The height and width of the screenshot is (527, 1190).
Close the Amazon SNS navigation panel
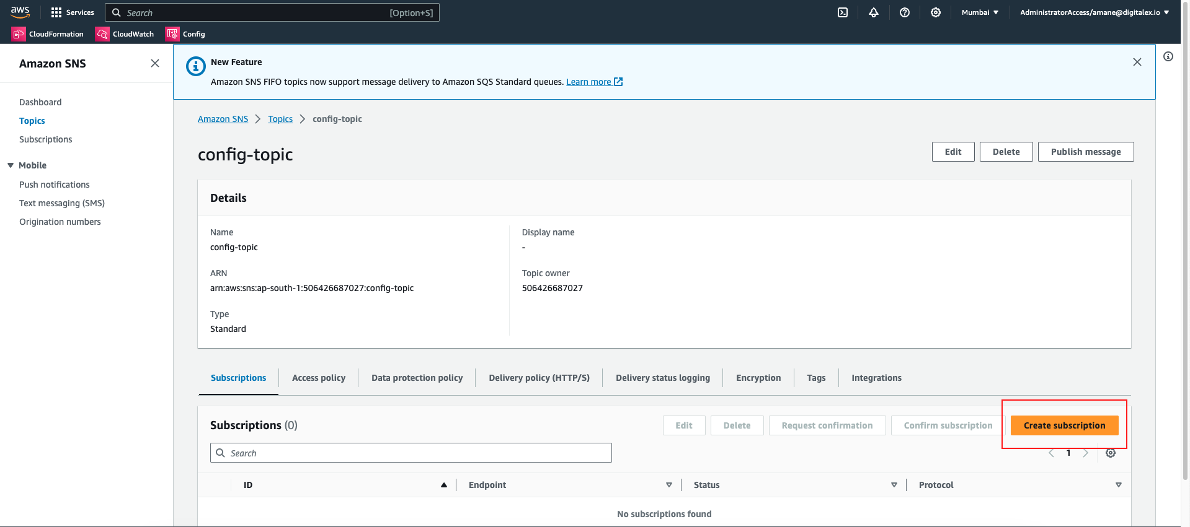click(155, 63)
